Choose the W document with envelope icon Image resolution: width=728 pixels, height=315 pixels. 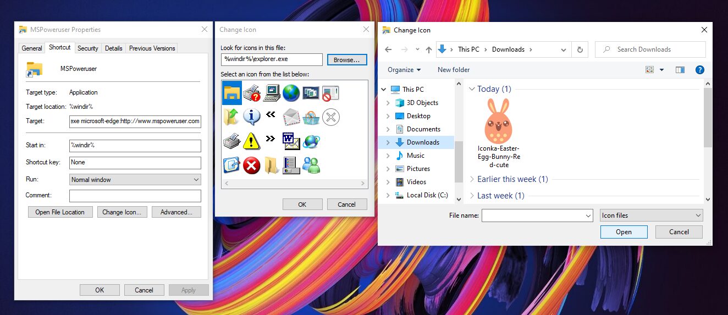(291, 141)
